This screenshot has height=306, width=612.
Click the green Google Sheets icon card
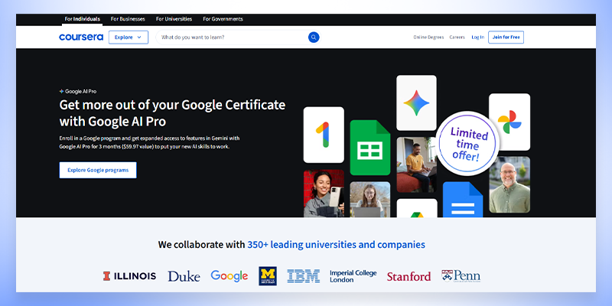370,148
